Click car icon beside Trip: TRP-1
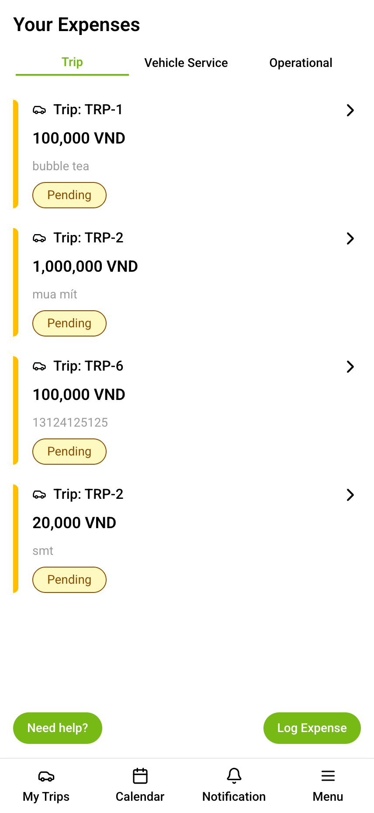 (x=39, y=110)
